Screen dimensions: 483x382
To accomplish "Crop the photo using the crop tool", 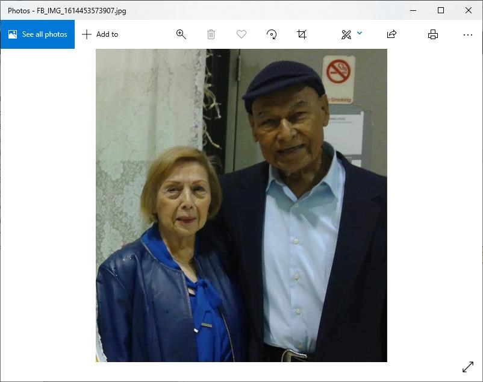I will pos(301,34).
